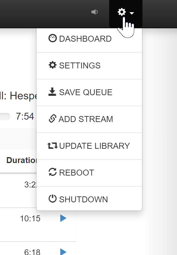Viewport: 177px width, 255px height.
Task: Select REBOOT menu entry
Action: [89, 173]
